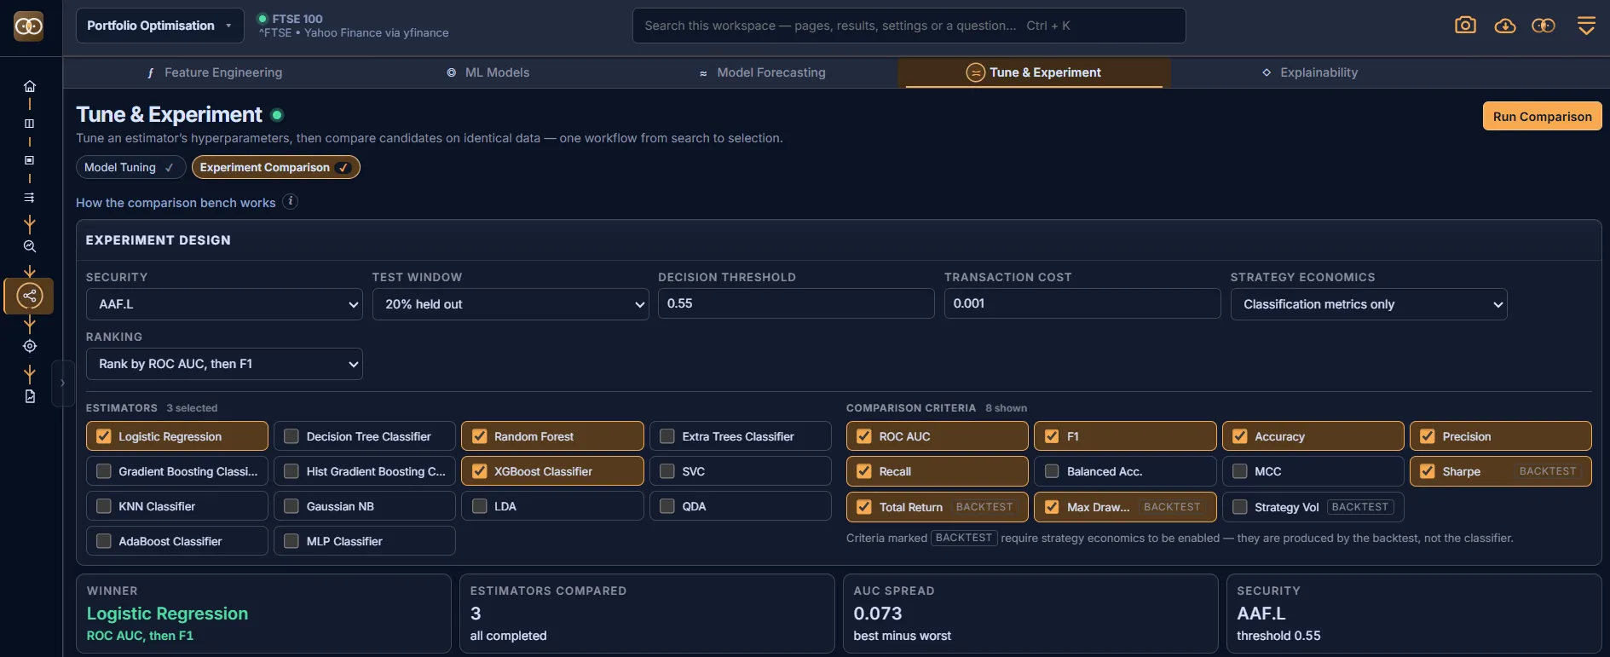Screen dimensions: 1610x657
Task: Uncheck the XGBoost Classifier estimator
Action: click(480, 471)
